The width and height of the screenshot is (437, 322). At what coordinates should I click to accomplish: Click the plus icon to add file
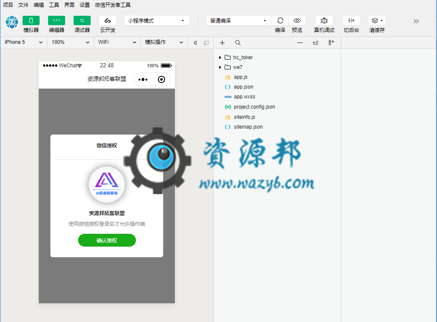tap(222, 43)
